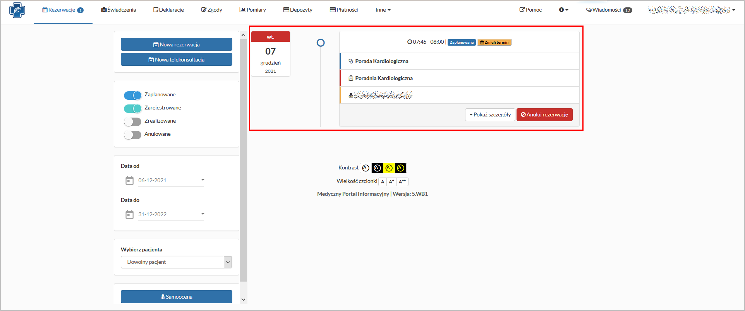The height and width of the screenshot is (311, 745).
Task: Choose the default white contrast icon
Action: pyautogui.click(x=366, y=168)
